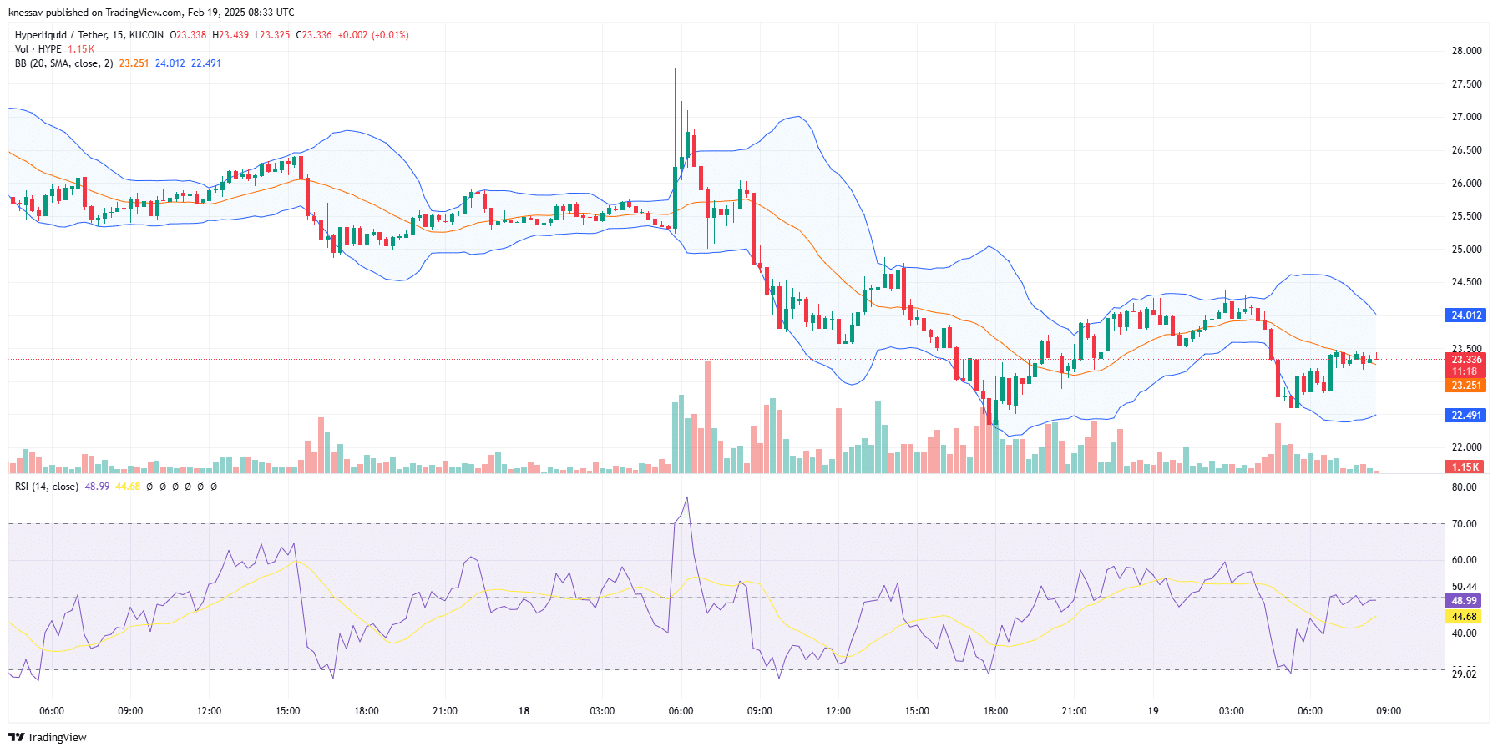The image size is (1498, 752).
Task: Click the orange 23.251 basis price tag
Action: (x=1465, y=386)
